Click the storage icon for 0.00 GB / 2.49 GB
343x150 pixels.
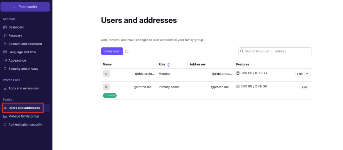(238, 86)
